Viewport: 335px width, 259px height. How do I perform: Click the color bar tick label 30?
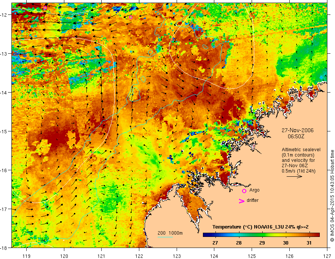point(286,243)
